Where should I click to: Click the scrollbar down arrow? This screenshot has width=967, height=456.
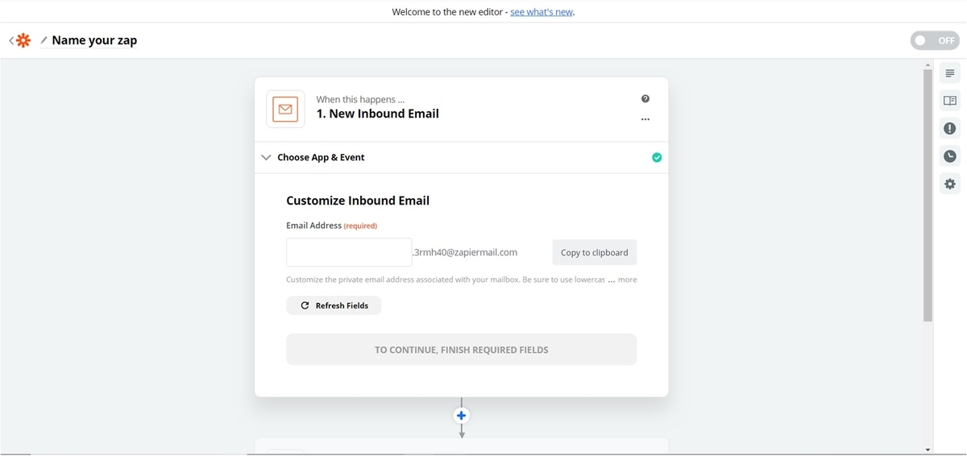928,450
